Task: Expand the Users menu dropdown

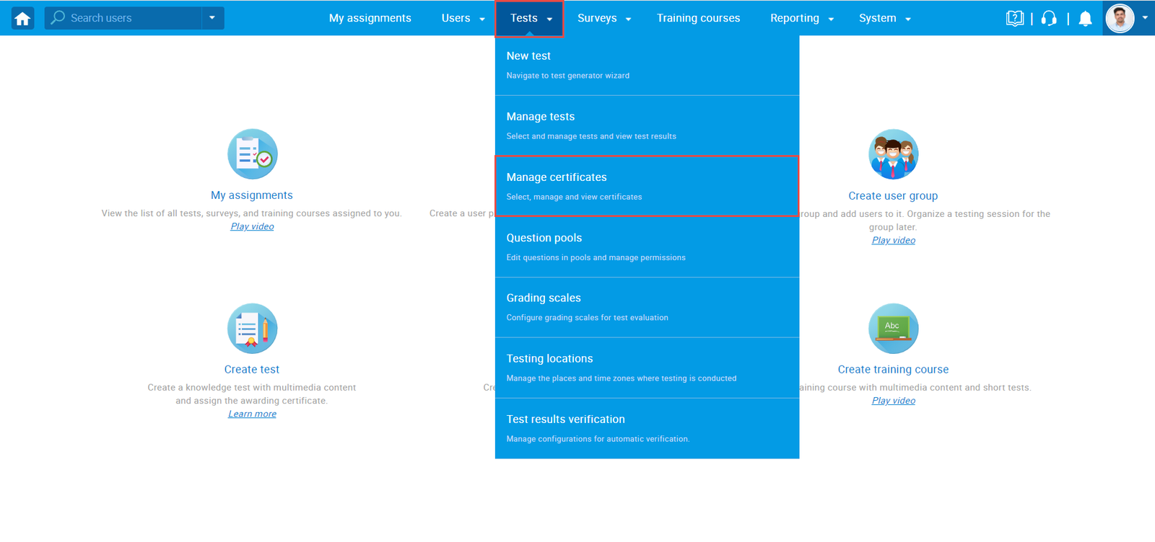Action: [463, 19]
